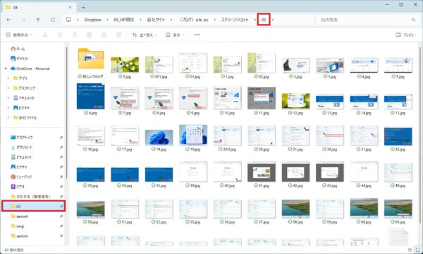Image resolution: width=423 pixels, height=254 pixels.
Task: Open the 表示 view options dropdown
Action: coord(175,35)
